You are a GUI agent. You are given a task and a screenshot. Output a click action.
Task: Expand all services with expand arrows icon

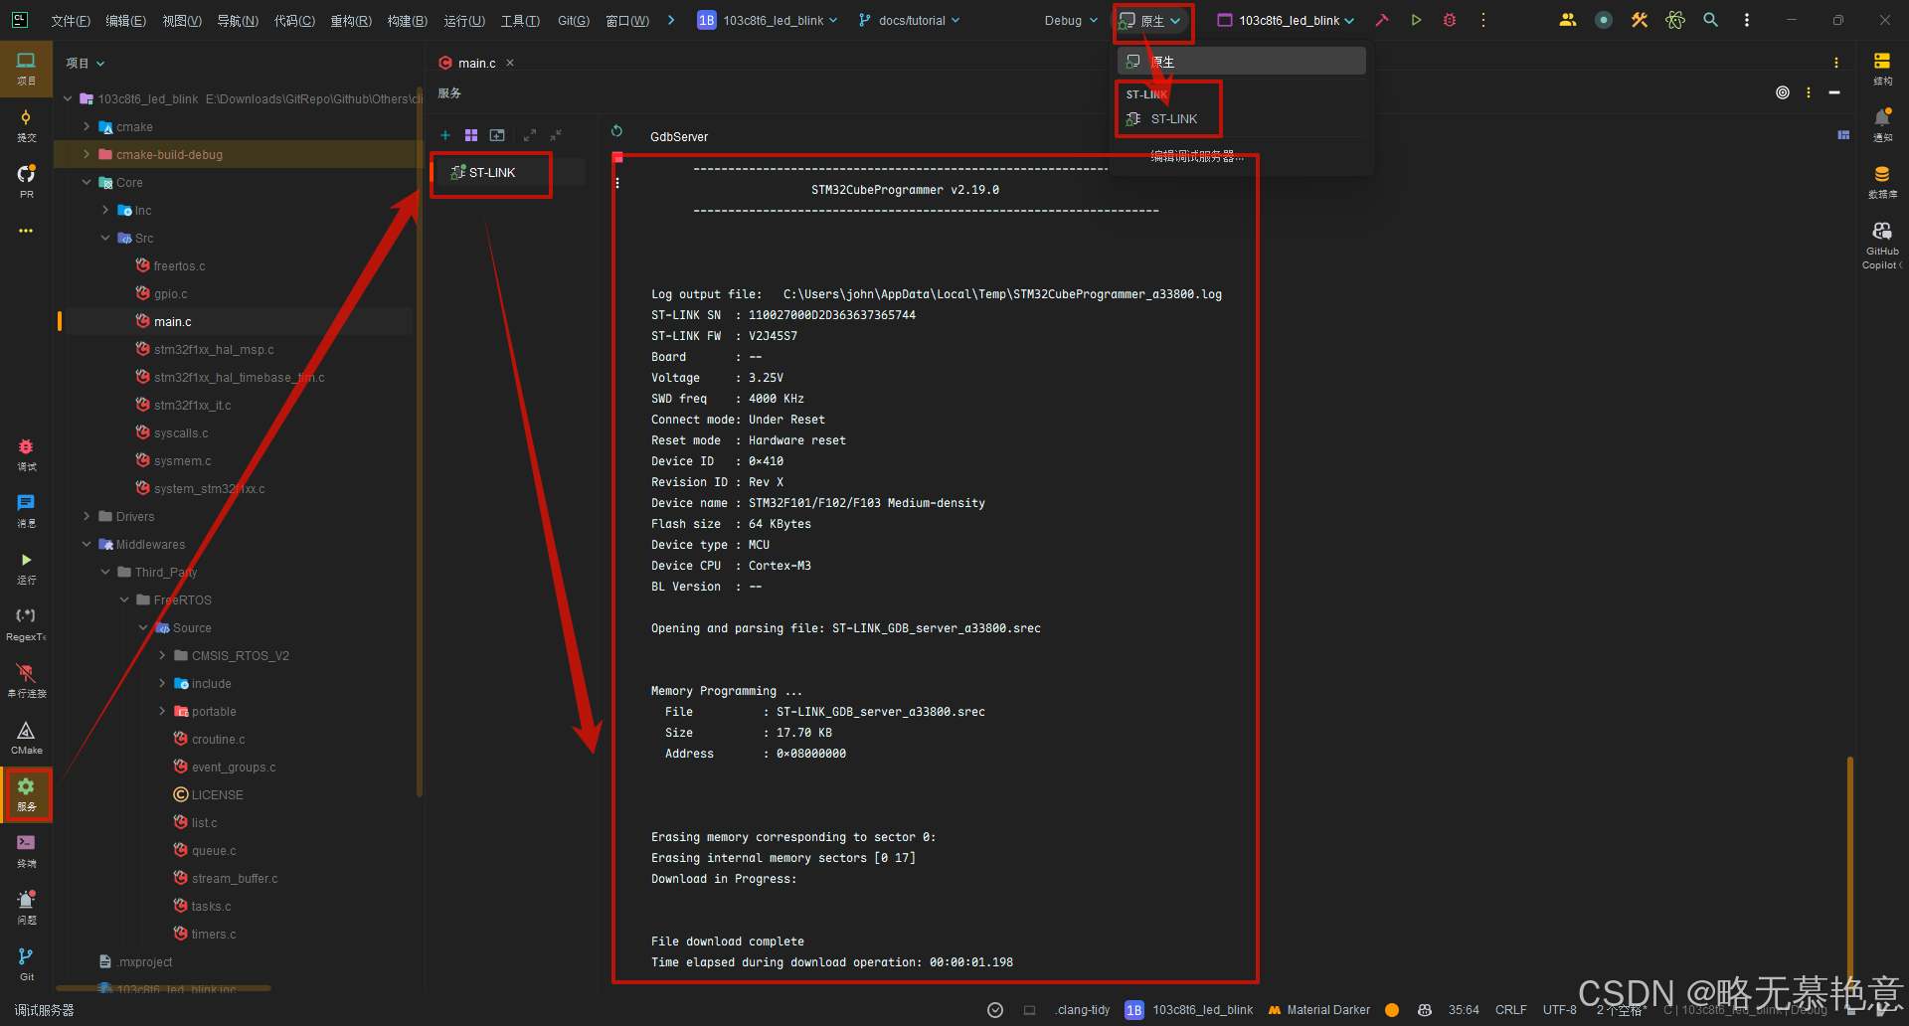pyautogui.click(x=530, y=135)
